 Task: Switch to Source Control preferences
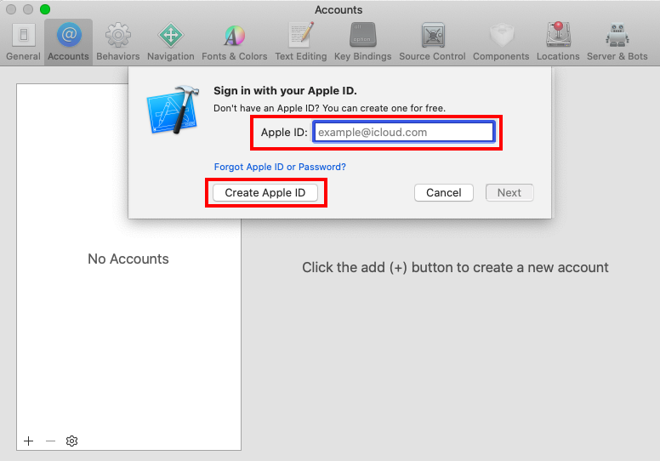(432, 42)
